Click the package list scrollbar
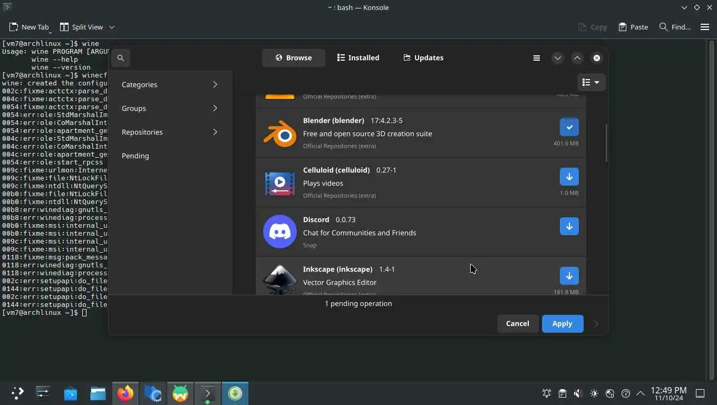The height and width of the screenshot is (405, 717). coord(606,143)
